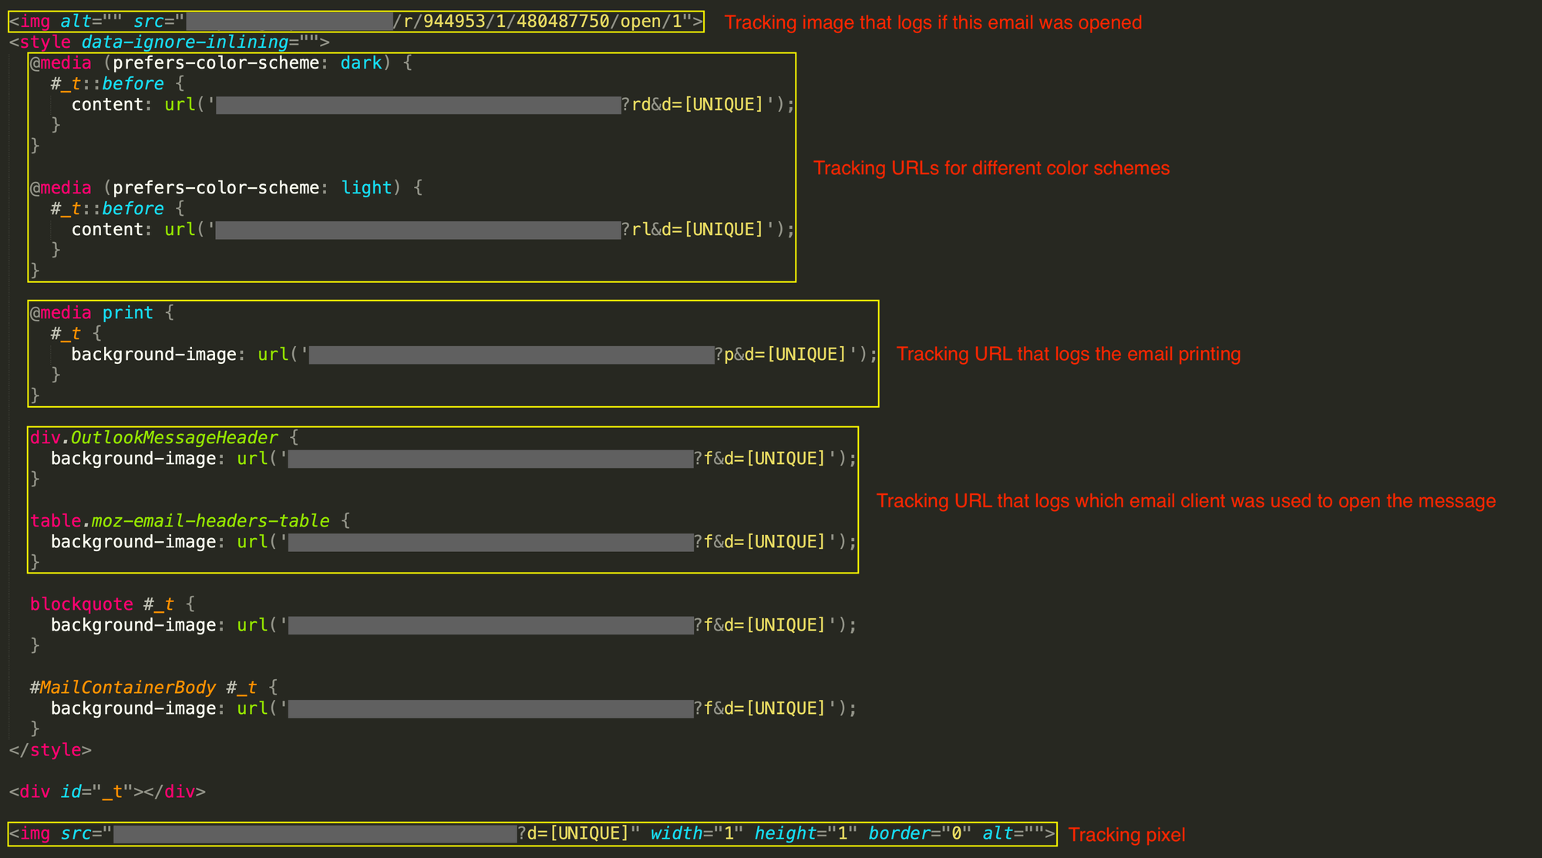Click the annotation "Tracking image that logs if this email was opened"

pyautogui.click(x=933, y=22)
